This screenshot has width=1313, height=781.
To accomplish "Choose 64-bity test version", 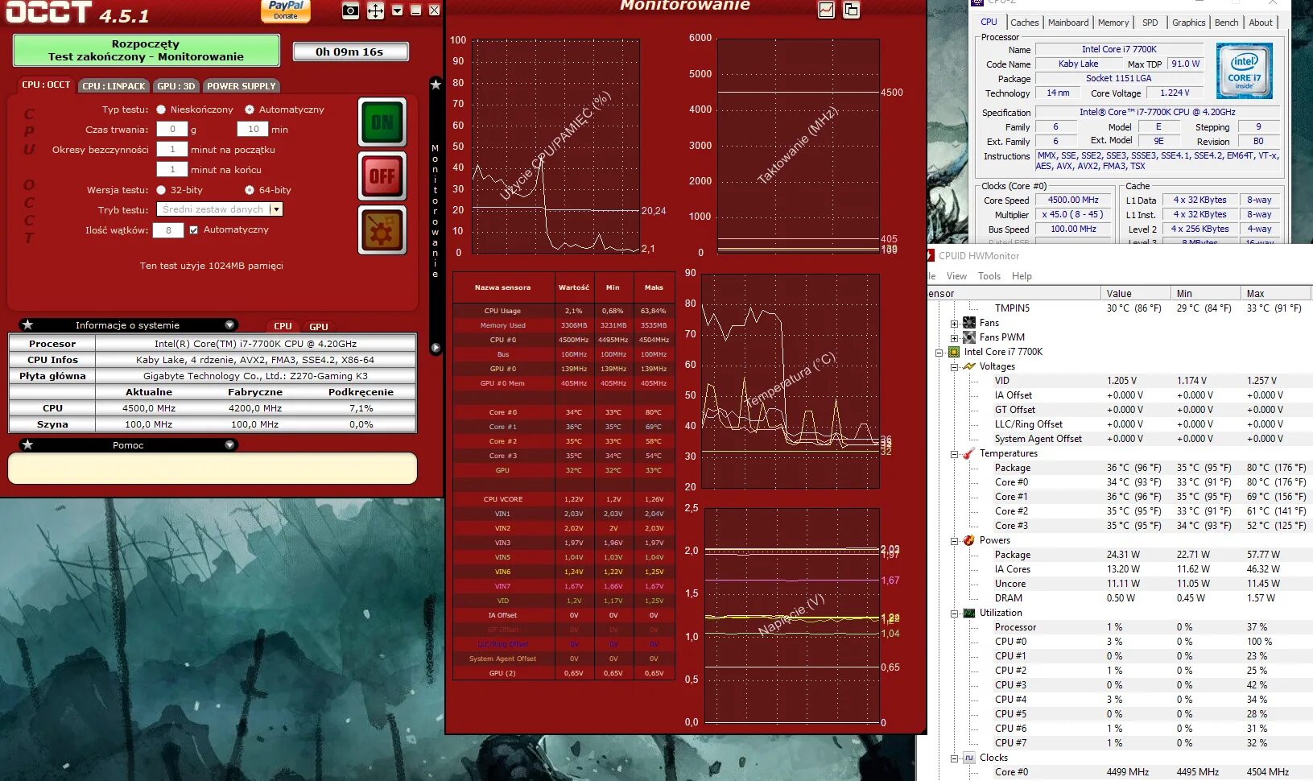I will click(x=250, y=190).
